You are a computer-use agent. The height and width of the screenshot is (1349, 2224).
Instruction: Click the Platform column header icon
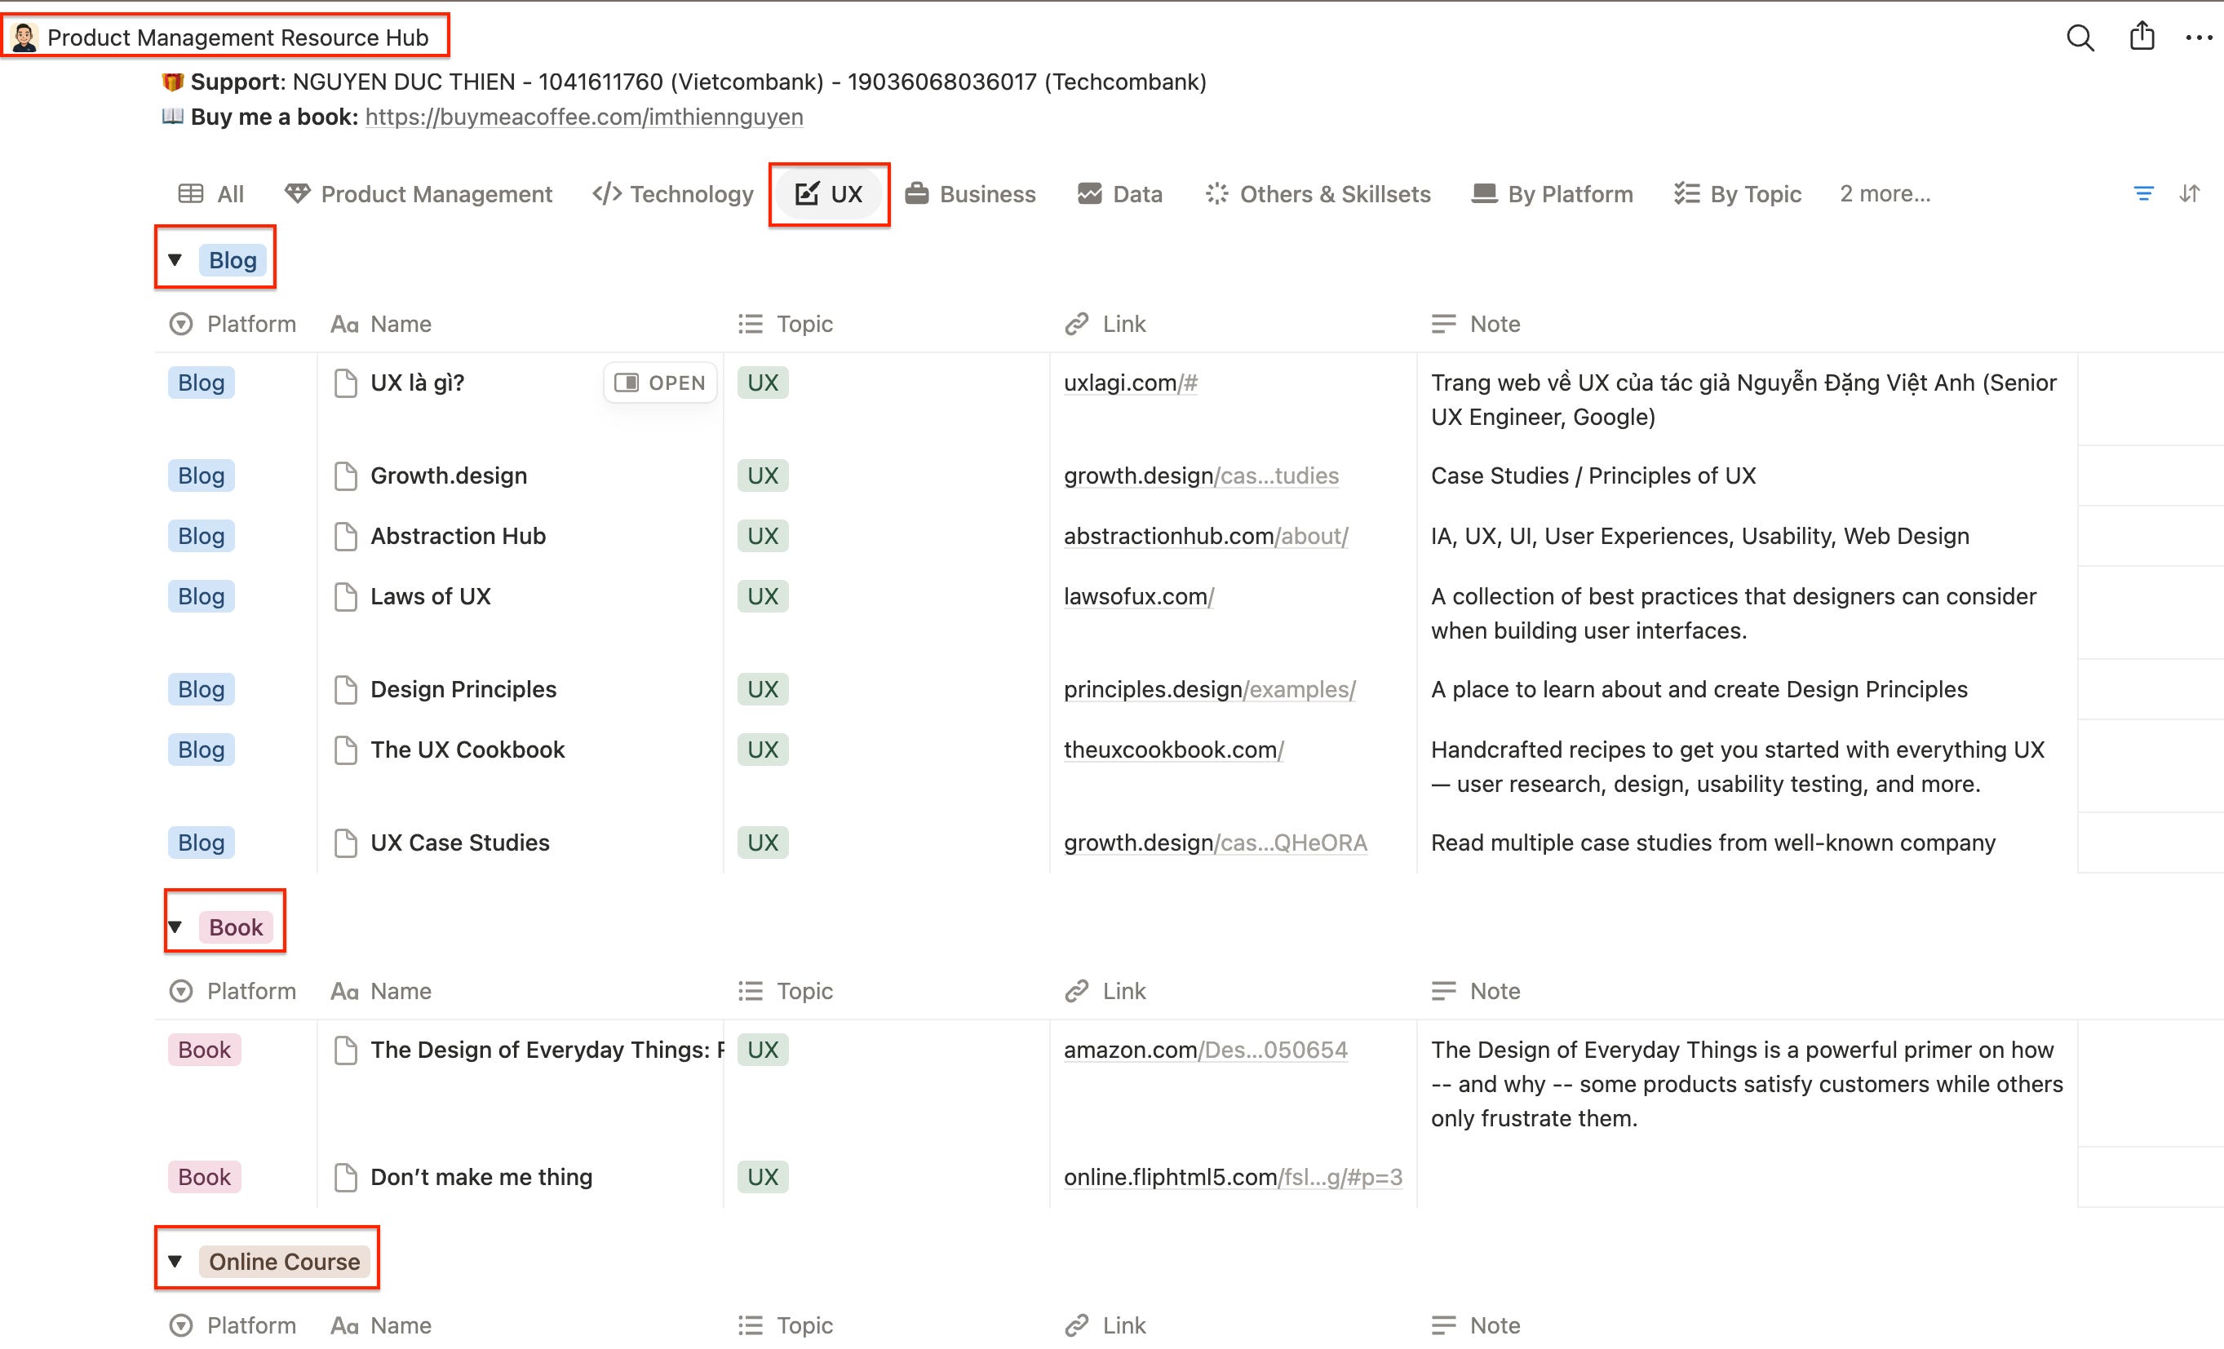181,324
